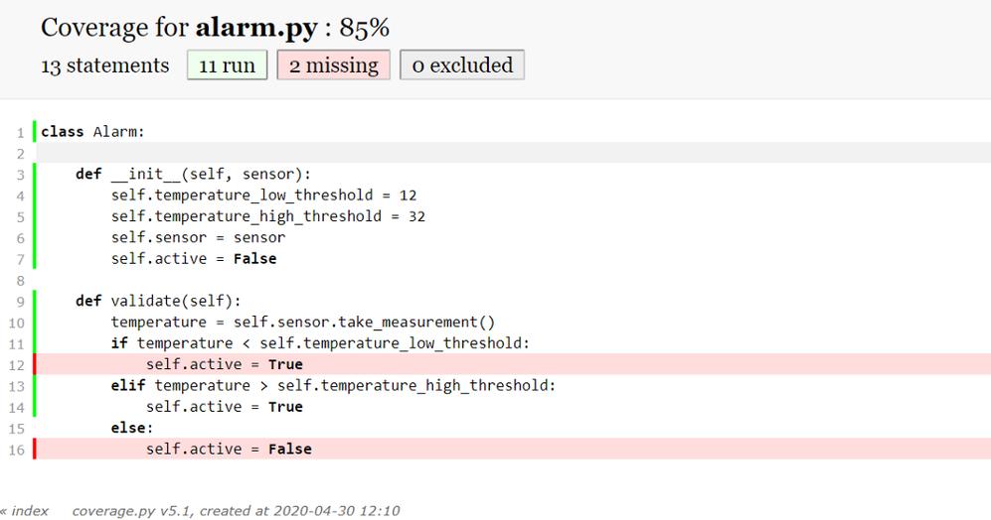The height and width of the screenshot is (520, 991).
Task: Click line number 16
Action: tap(17, 450)
